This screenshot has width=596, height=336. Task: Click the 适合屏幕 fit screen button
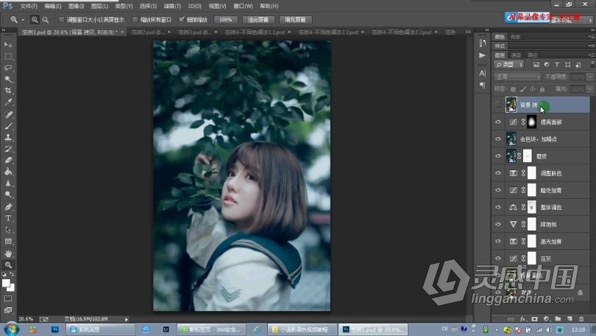pos(258,19)
